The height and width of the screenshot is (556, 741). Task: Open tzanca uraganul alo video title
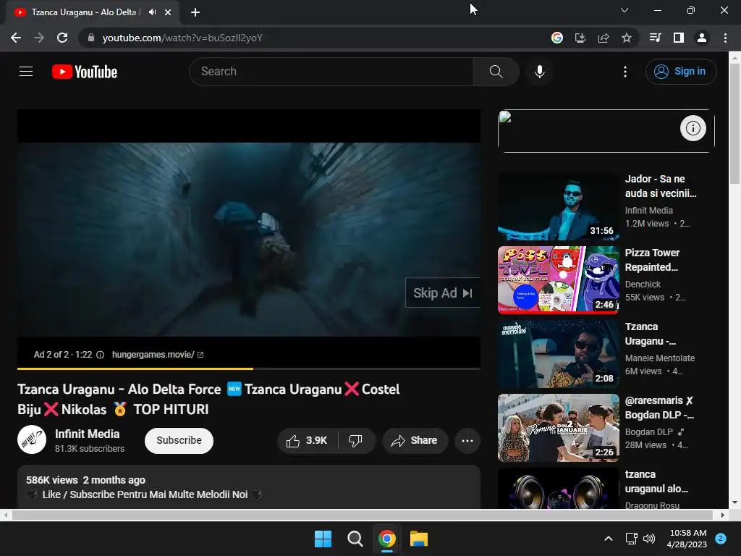[x=657, y=481]
